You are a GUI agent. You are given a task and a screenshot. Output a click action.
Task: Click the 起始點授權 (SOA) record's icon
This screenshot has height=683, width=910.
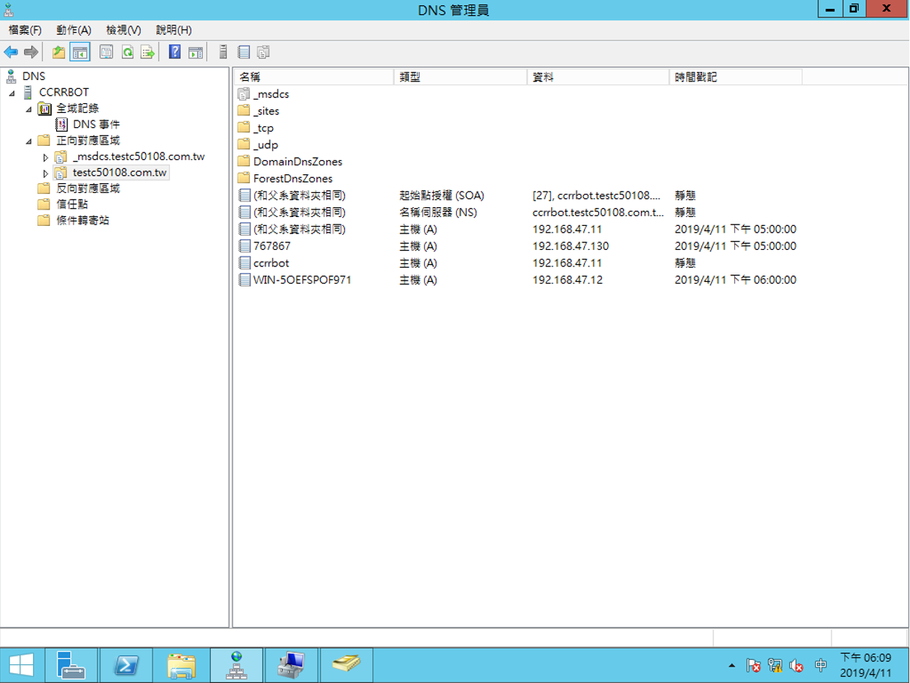point(244,195)
